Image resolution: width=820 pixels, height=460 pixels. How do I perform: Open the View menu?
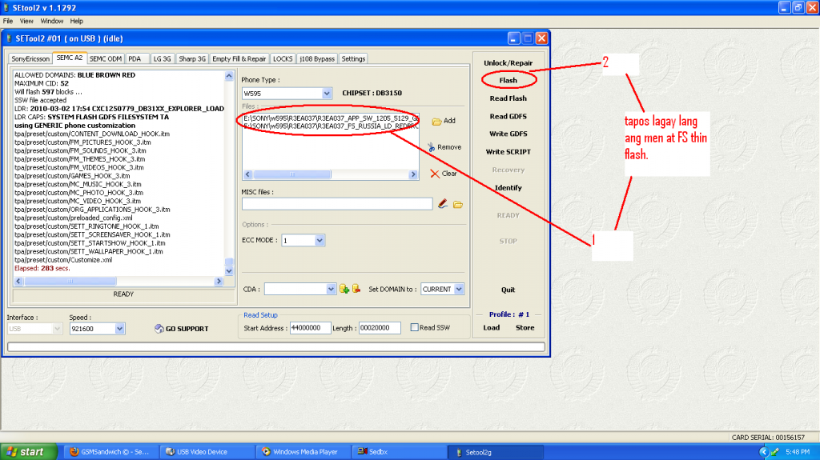click(26, 22)
